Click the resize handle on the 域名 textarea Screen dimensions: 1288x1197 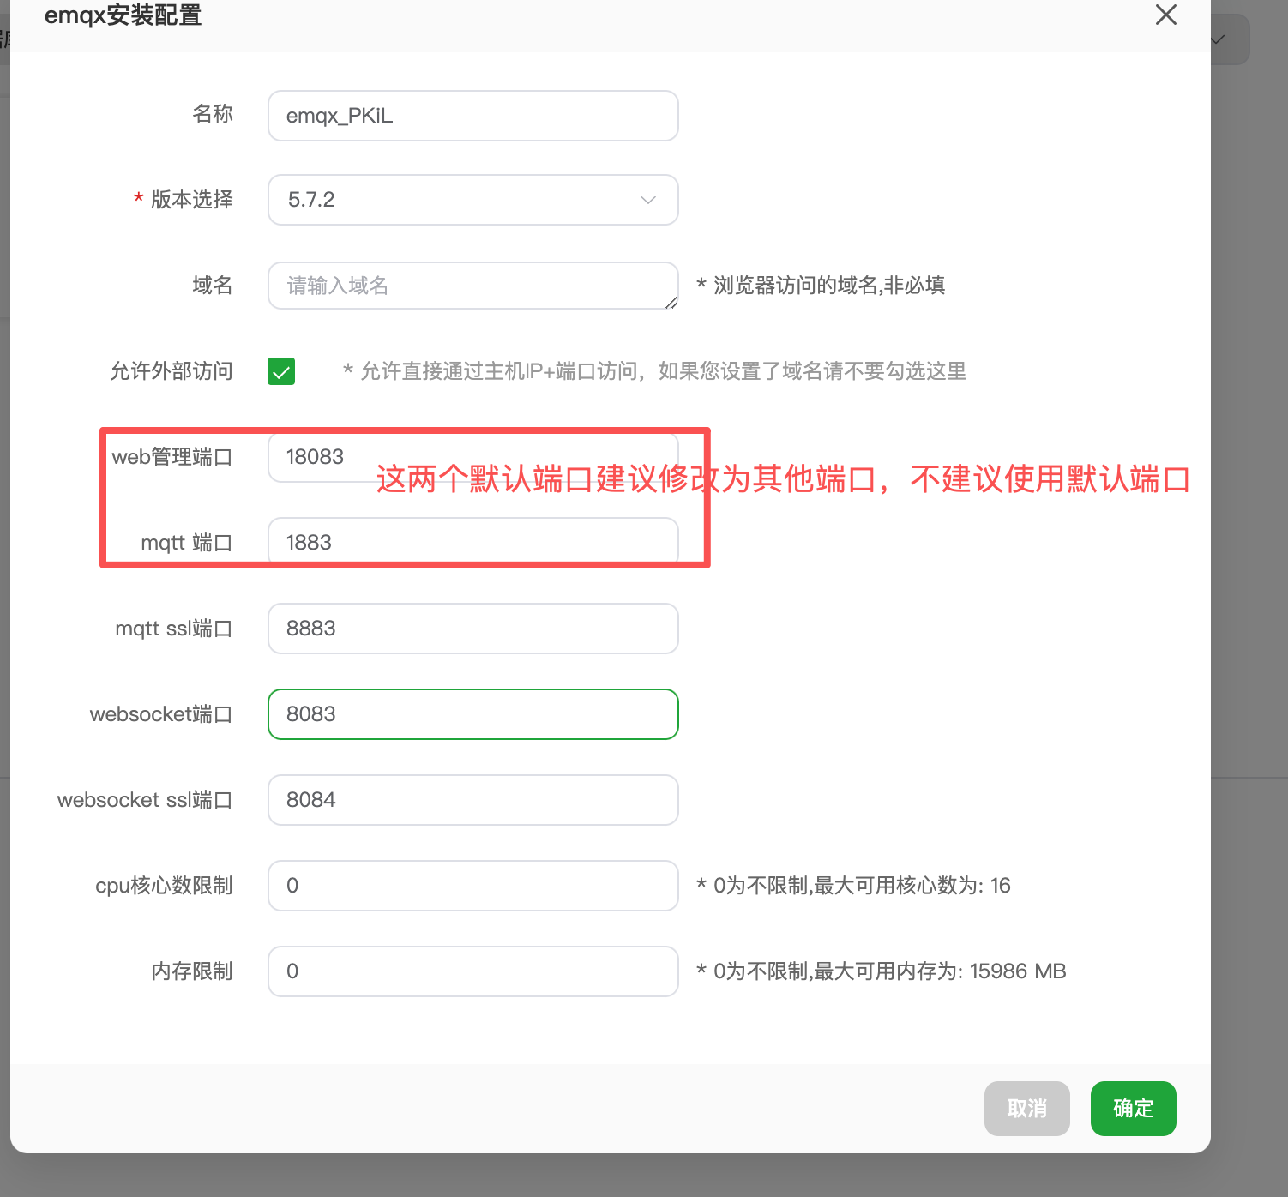click(671, 303)
